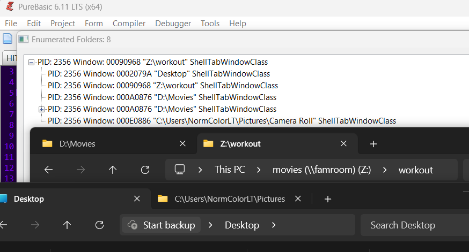The width and height of the screenshot is (469, 252).
Task: Add new tab in Desktop Explorer window
Action: point(328,199)
